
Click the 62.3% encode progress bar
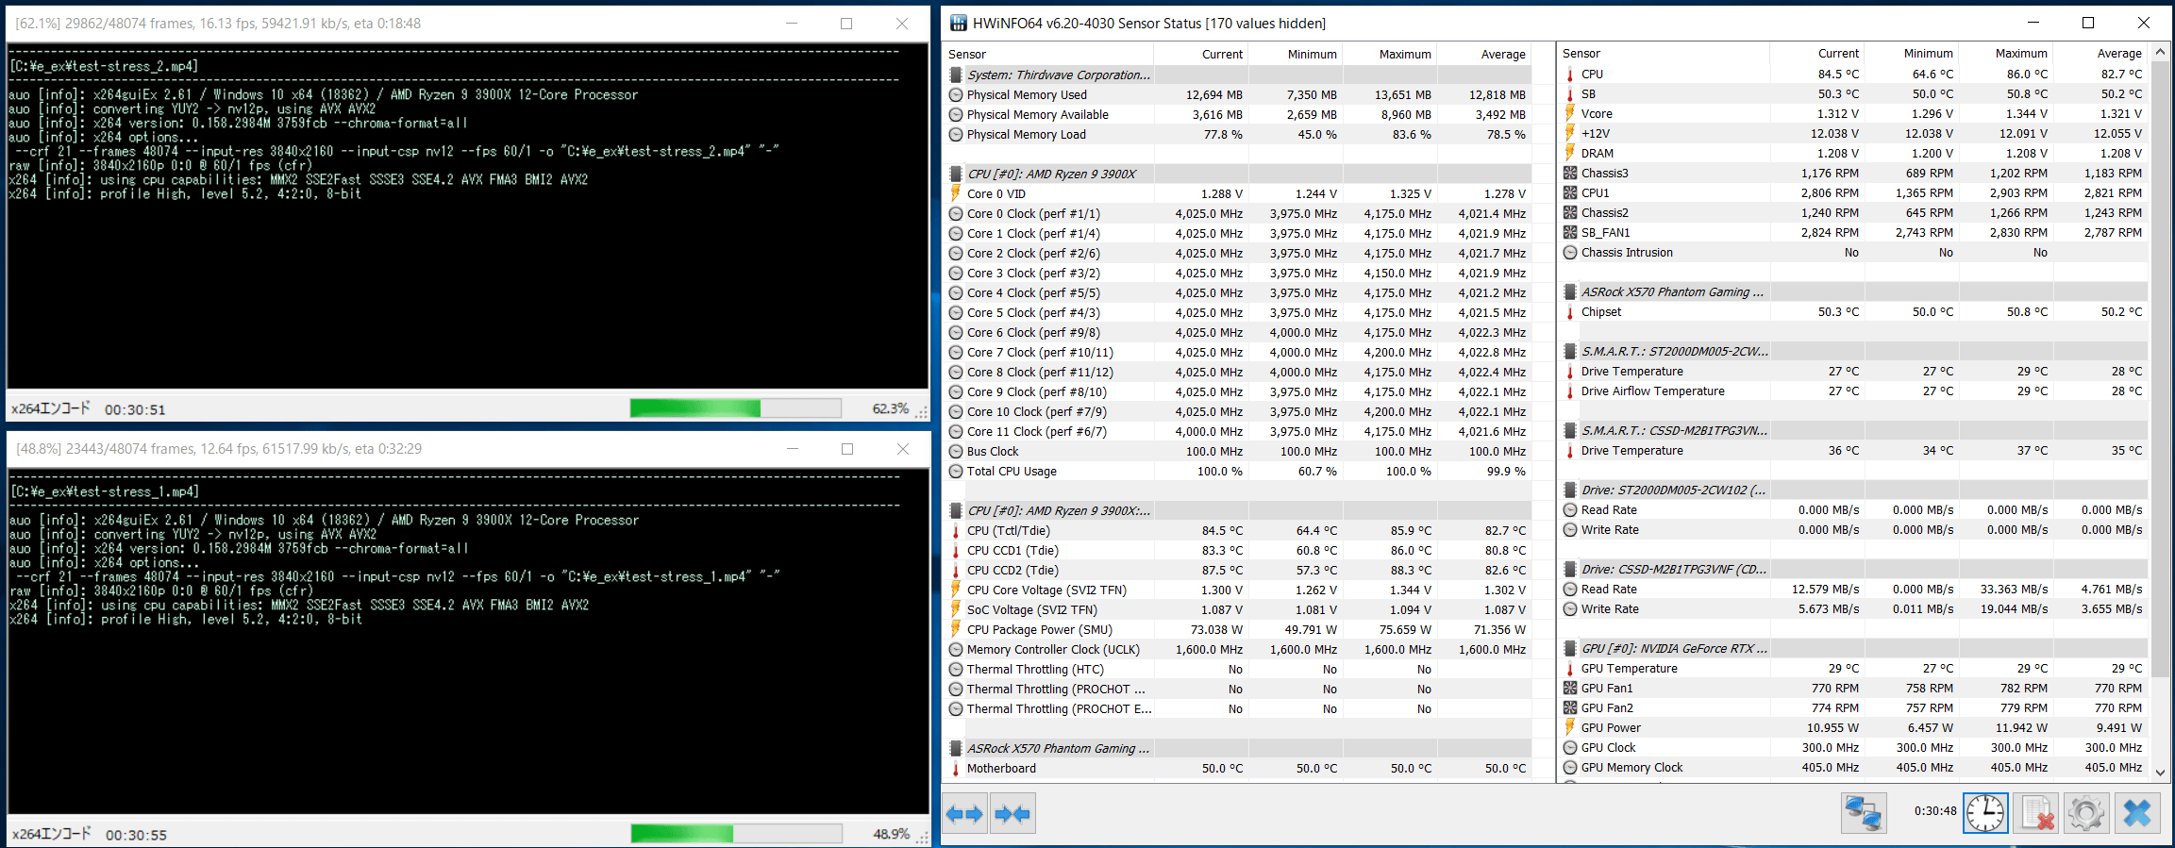click(736, 407)
